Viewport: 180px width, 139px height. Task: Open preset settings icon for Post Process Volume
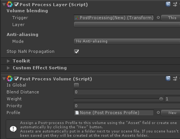coord(175,78)
